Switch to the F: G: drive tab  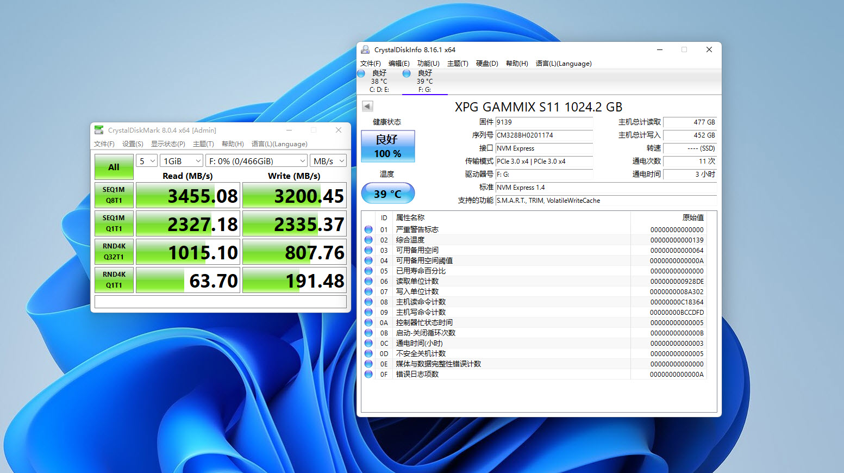[424, 82]
